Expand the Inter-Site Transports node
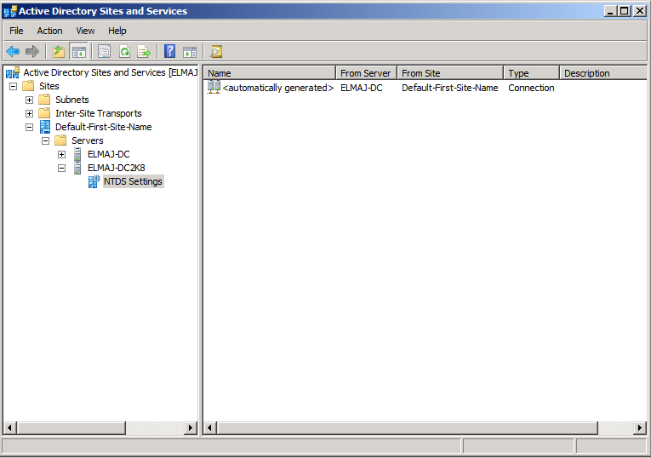This screenshot has width=651, height=458. coord(30,113)
